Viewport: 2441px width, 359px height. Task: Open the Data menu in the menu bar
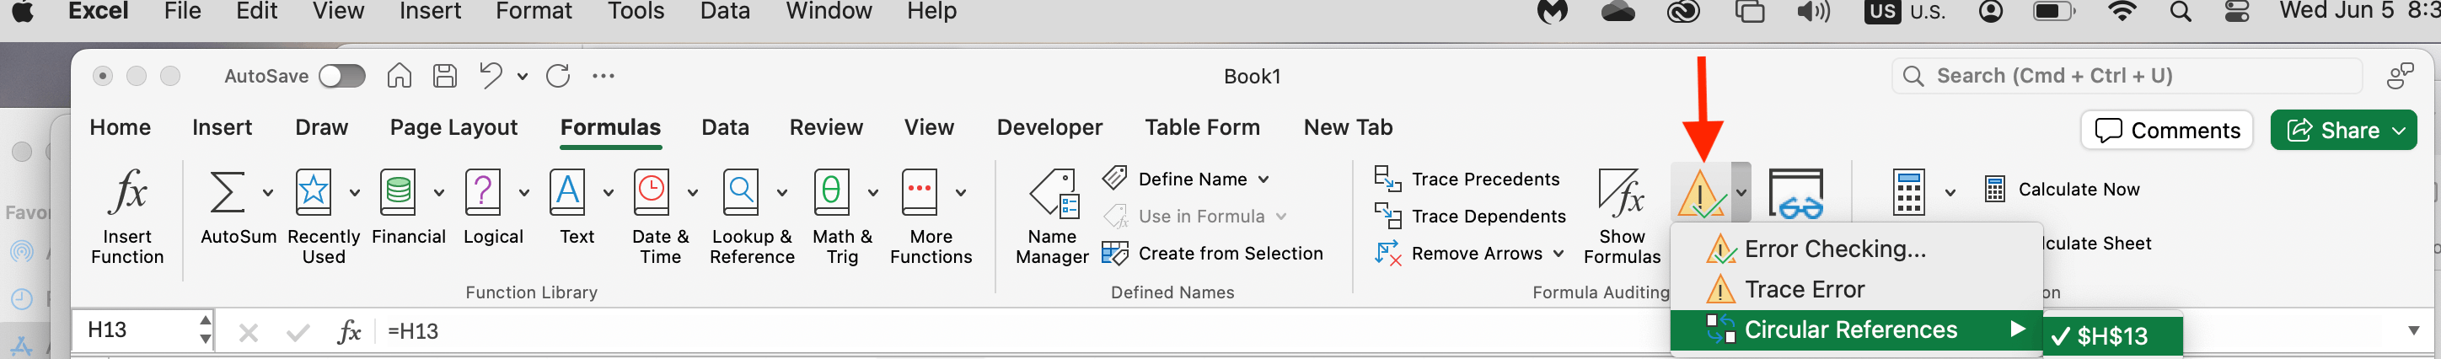[x=724, y=11]
